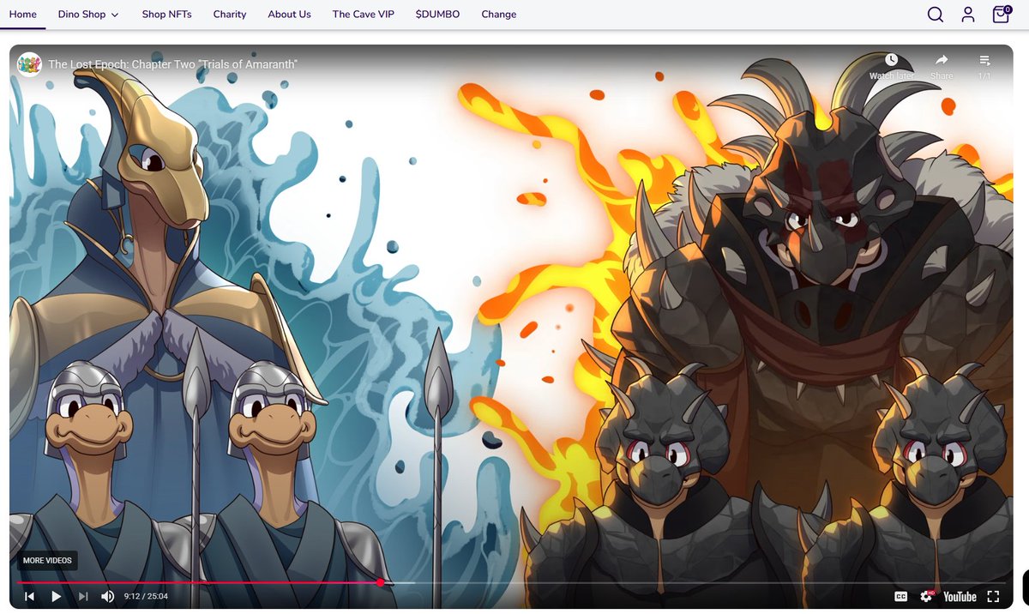This screenshot has height=614, width=1029.
Task: Watch on YouTube logo
Action: point(960,596)
